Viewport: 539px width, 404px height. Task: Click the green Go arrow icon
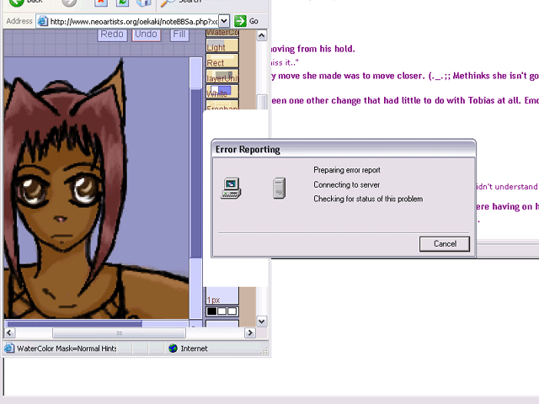coord(240,21)
